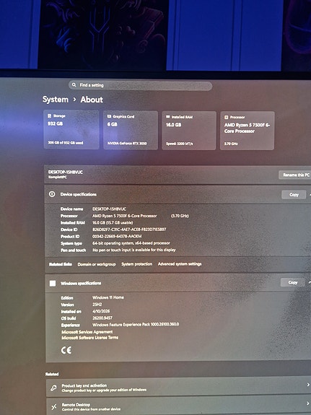Open Domain or workgroup link
The image size is (311, 415).
click(x=97, y=264)
